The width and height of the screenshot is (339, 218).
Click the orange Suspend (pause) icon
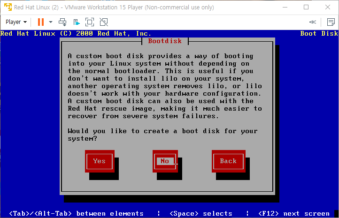click(41, 22)
